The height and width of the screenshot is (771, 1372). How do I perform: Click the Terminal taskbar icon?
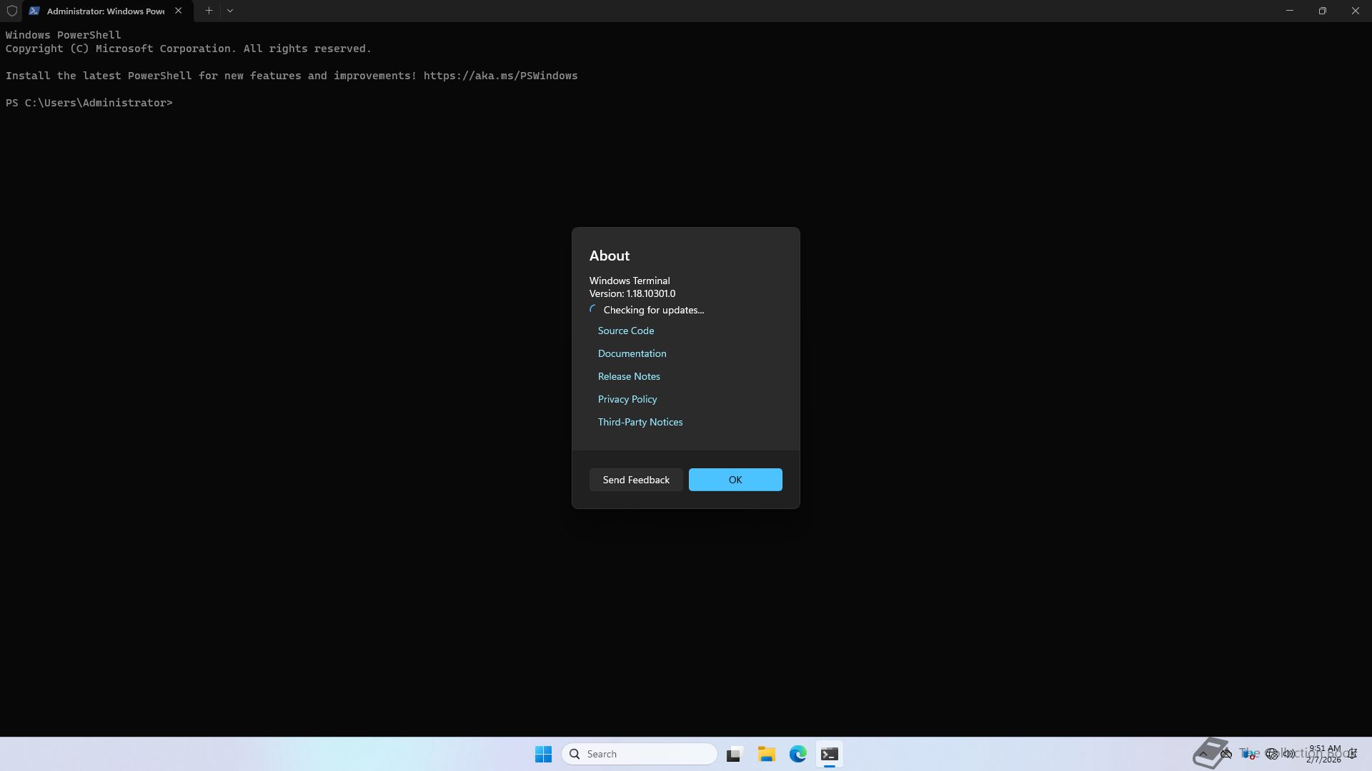pyautogui.click(x=829, y=754)
